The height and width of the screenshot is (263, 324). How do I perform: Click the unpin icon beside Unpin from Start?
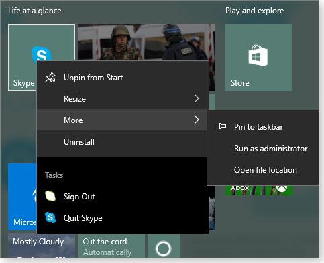pos(50,78)
